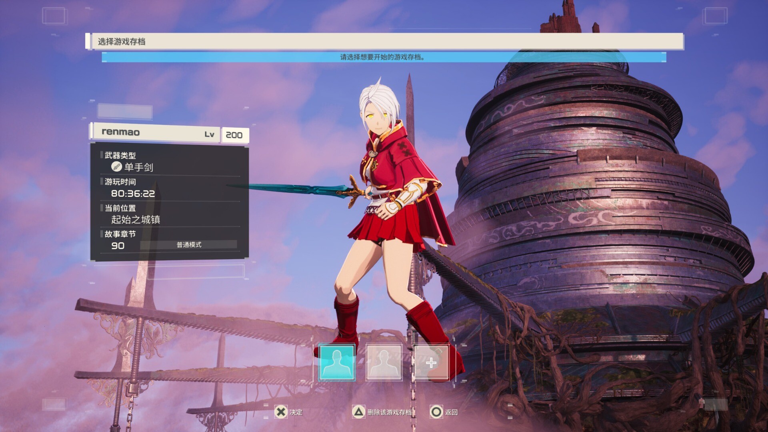Screen dimensions: 768x432
Task: Select the second greyed save slot
Action: click(x=384, y=362)
